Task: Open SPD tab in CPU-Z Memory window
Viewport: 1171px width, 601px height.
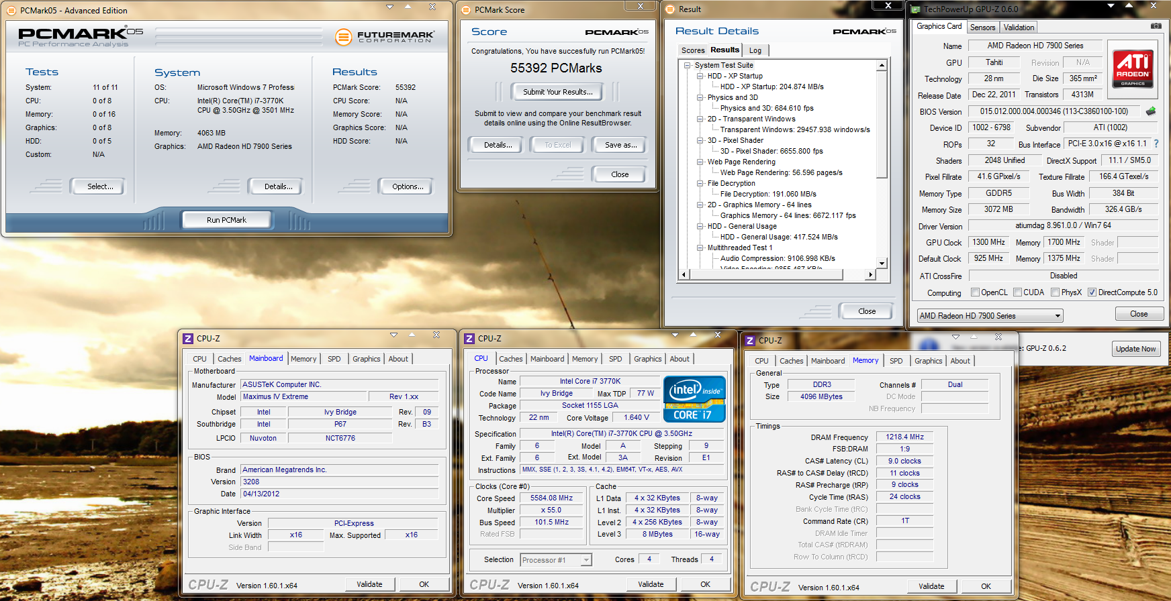Action: click(896, 361)
